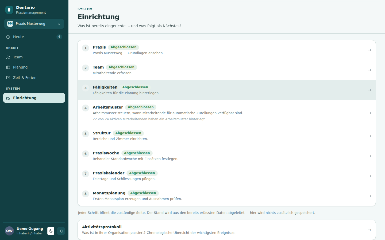Open Planung in the sidebar
Image resolution: width=385 pixels, height=240 pixels.
click(x=34, y=67)
